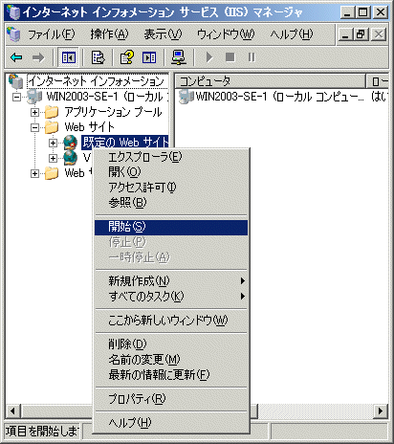The width and height of the screenshot is (394, 444).
Task: Click the connect to computer toolbar icon
Action: [x=179, y=57]
